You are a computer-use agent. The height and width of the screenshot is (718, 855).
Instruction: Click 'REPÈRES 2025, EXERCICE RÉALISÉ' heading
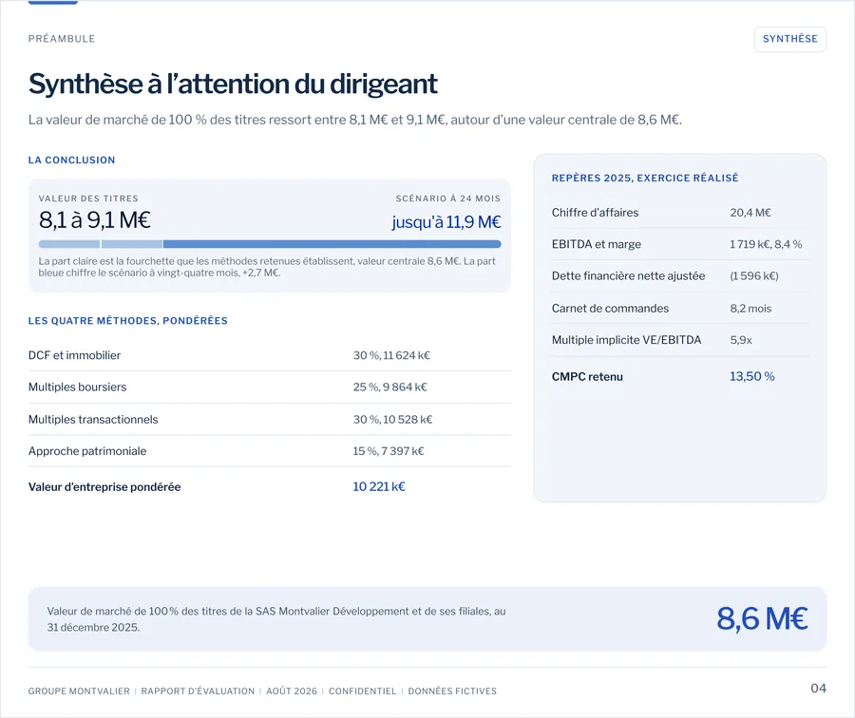pyautogui.click(x=645, y=179)
